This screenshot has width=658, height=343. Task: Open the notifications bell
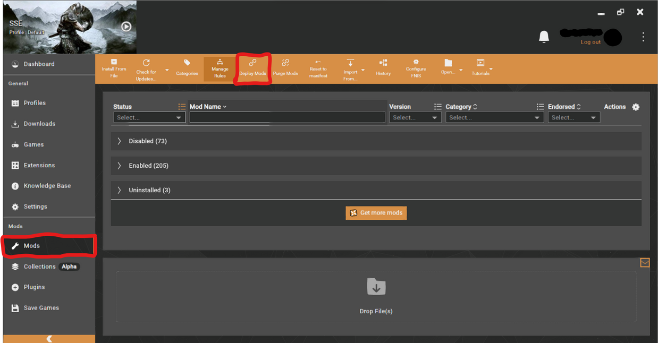pyautogui.click(x=544, y=37)
